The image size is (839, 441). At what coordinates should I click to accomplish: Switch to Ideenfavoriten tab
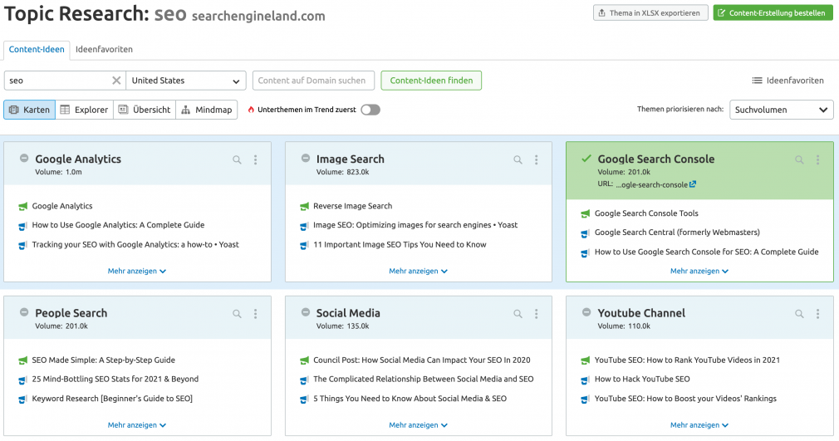pos(104,49)
